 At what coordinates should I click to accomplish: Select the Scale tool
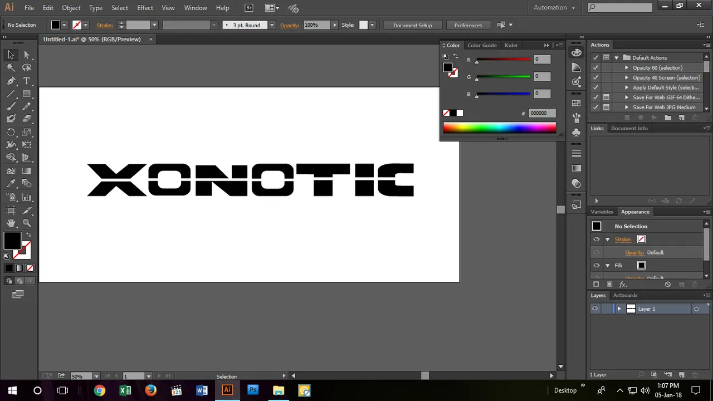click(x=27, y=132)
